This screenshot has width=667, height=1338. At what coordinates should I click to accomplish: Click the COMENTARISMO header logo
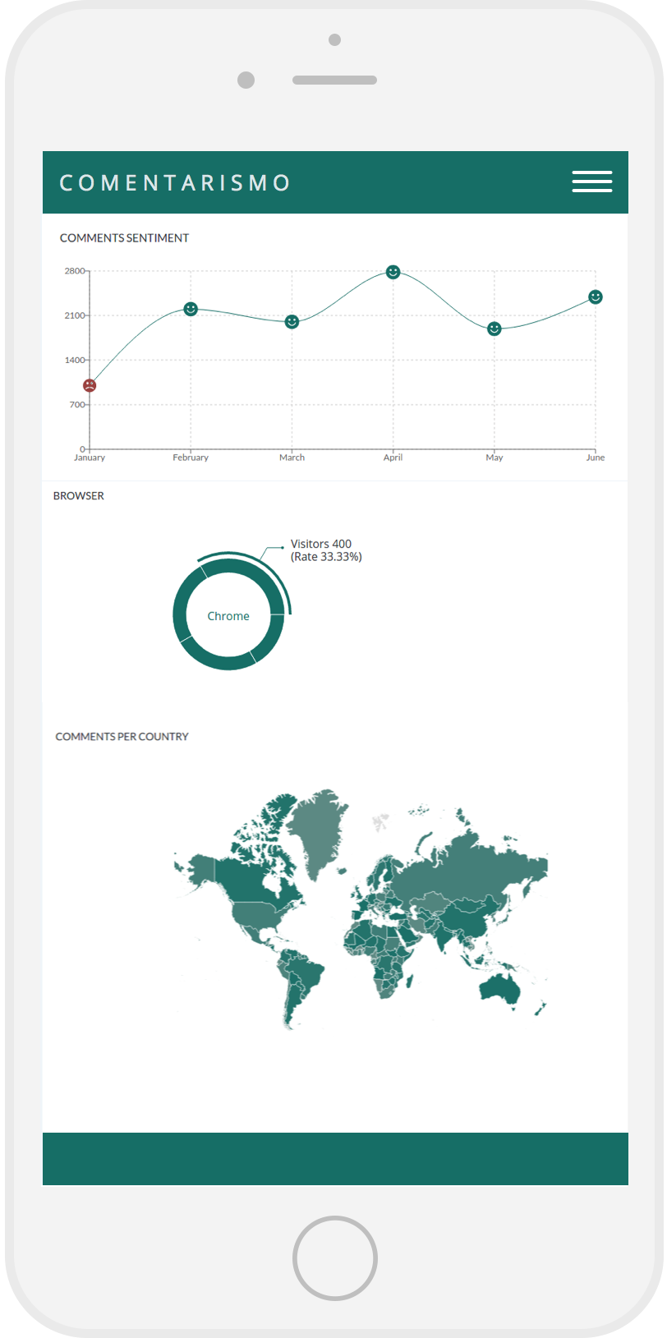[x=175, y=182]
